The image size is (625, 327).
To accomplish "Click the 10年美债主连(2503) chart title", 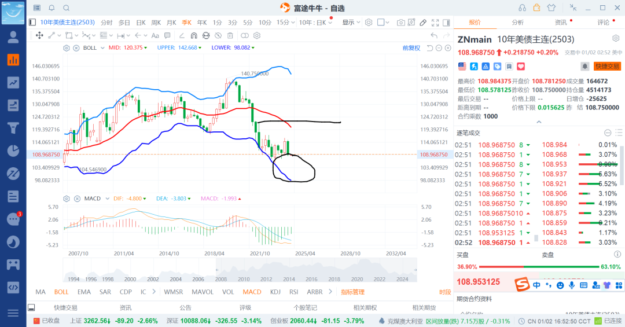I will (67, 23).
